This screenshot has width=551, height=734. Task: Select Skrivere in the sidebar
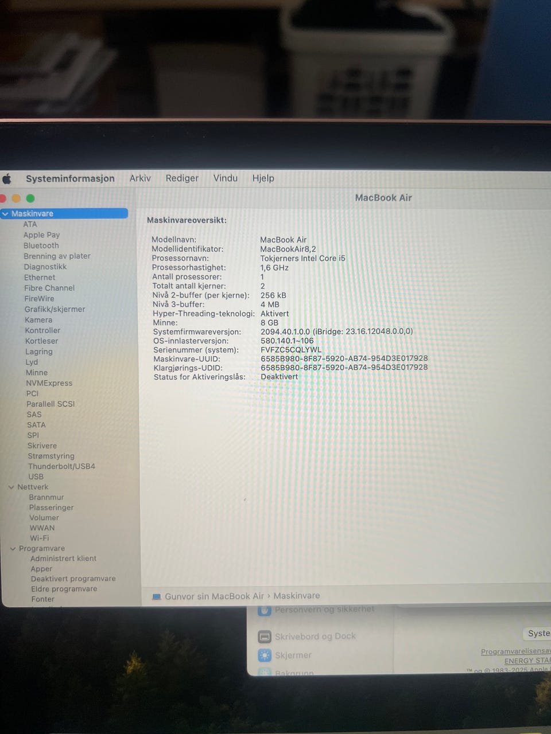(x=42, y=446)
